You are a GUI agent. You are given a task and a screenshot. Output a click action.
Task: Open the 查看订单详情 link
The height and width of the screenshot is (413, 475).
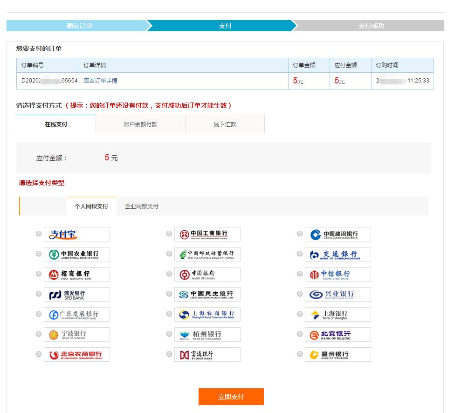click(100, 81)
